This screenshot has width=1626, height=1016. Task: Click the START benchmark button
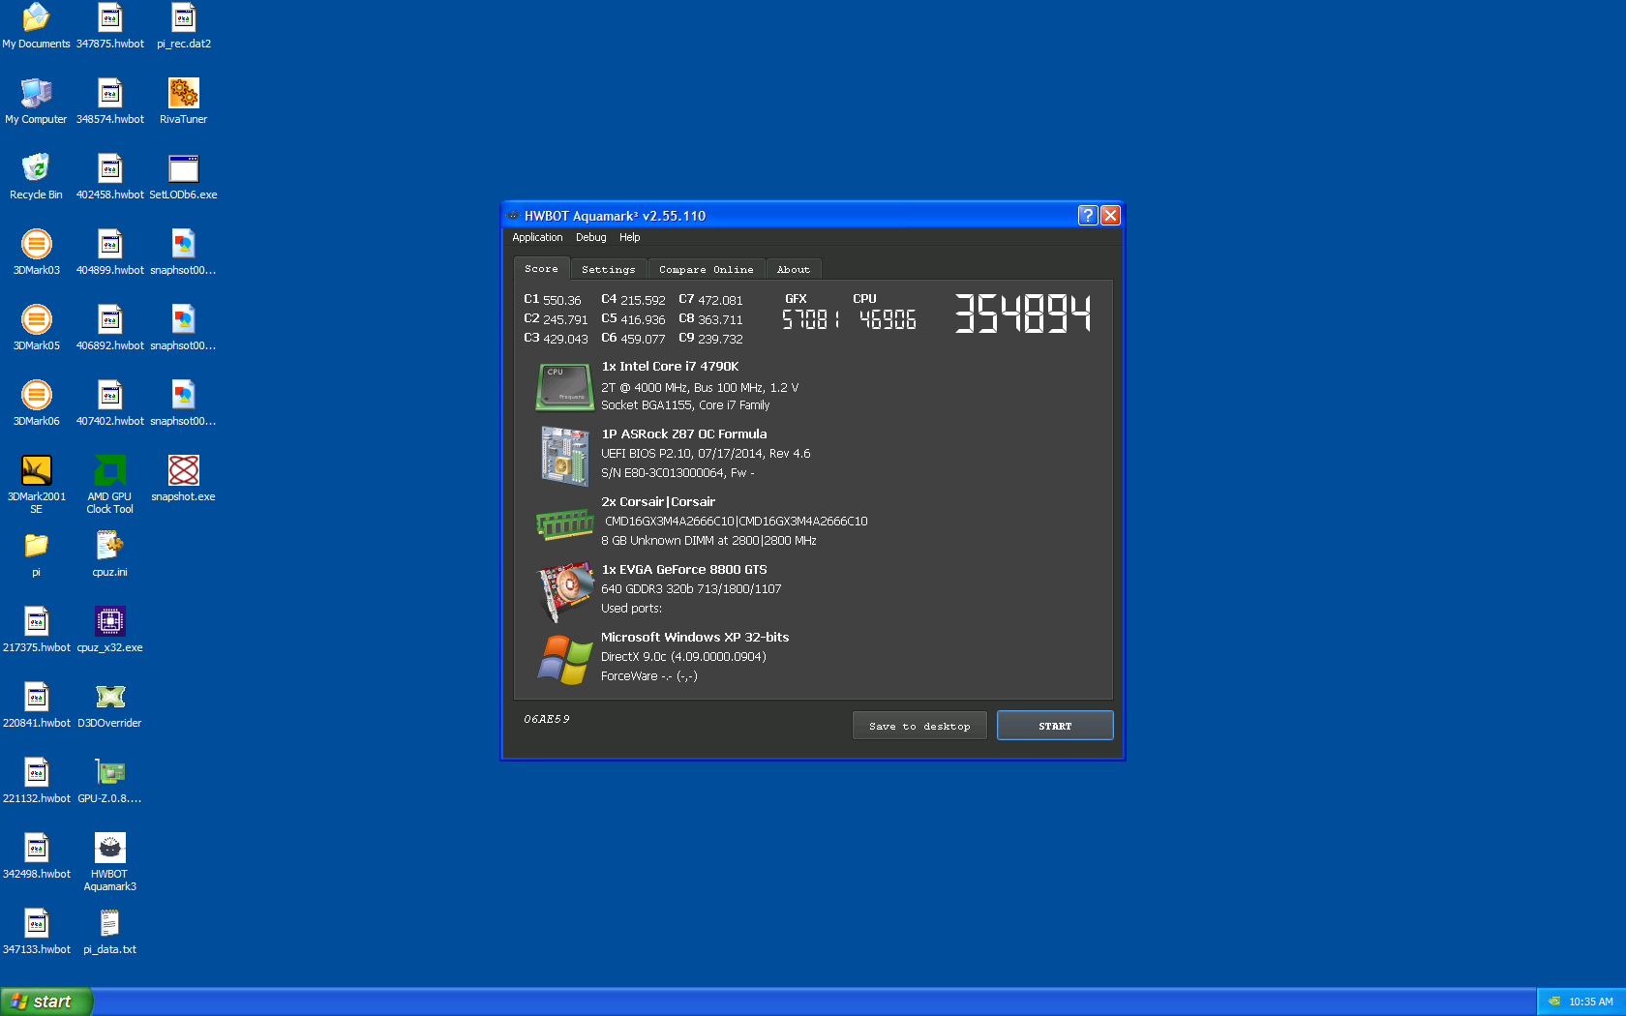(x=1055, y=726)
